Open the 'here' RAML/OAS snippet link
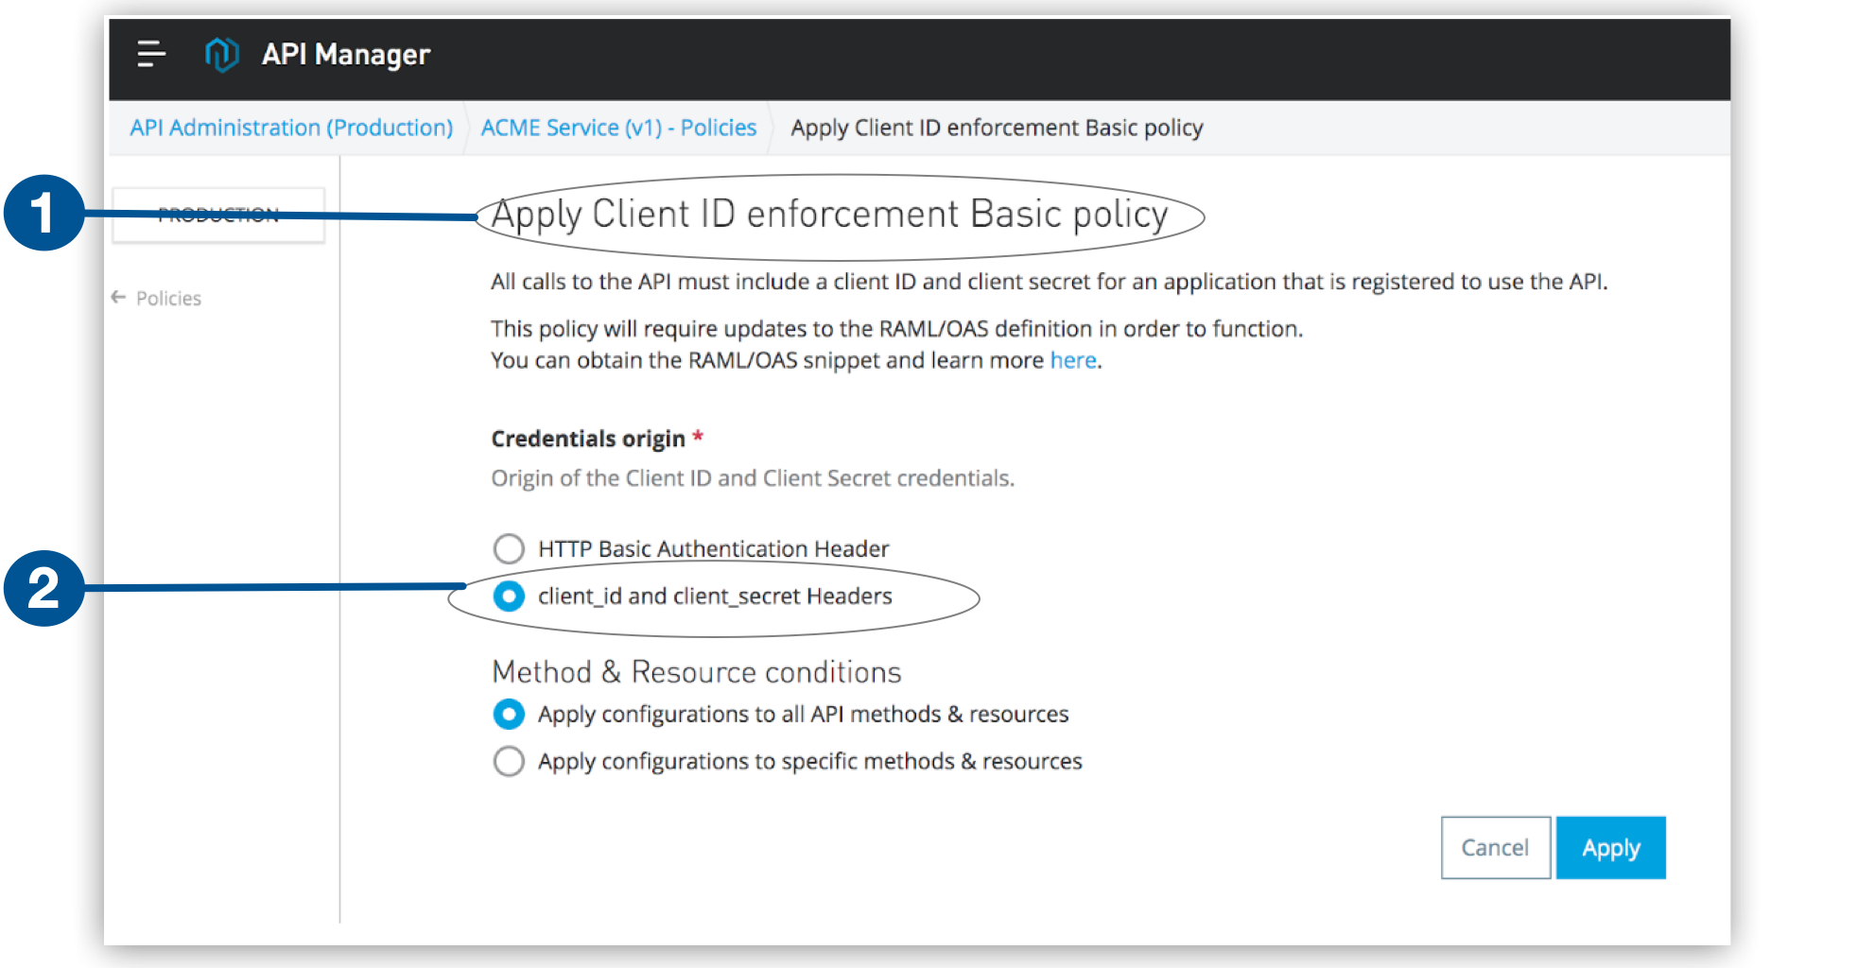This screenshot has height=968, width=1857. pos(1073,359)
